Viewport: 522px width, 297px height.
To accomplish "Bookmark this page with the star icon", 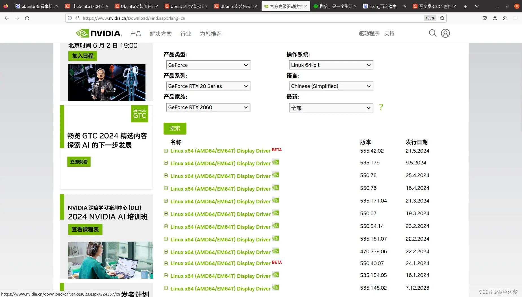I will (x=442, y=18).
